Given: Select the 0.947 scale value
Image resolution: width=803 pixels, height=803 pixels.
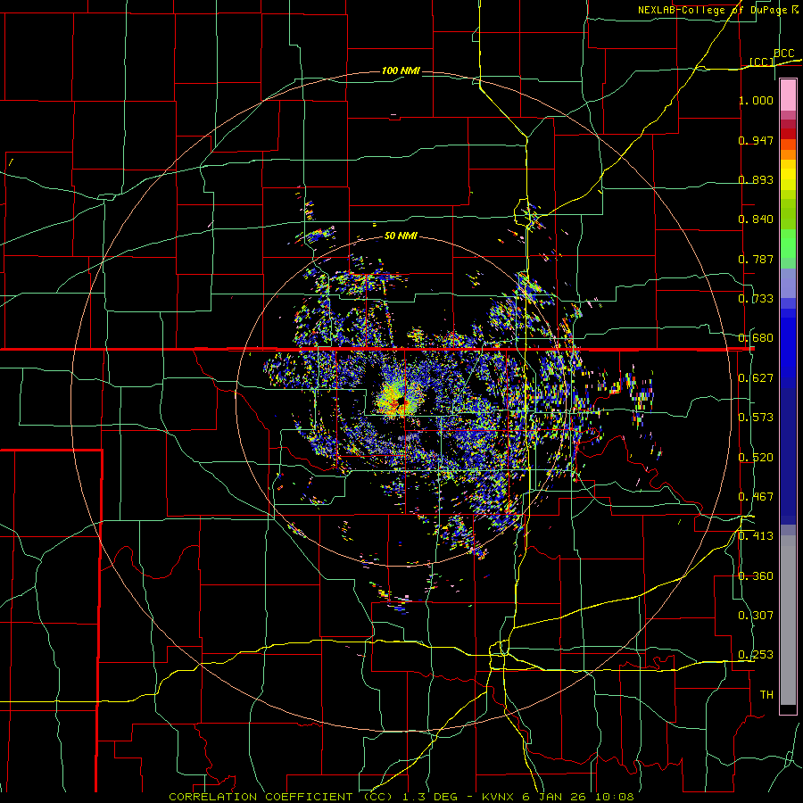Looking at the screenshot, I should tap(756, 140).
